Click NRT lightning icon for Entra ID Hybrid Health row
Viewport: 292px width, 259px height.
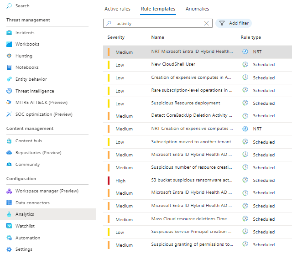pyautogui.click(x=245, y=52)
